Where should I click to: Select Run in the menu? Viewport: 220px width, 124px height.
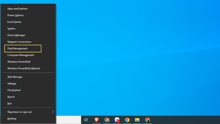10,103
